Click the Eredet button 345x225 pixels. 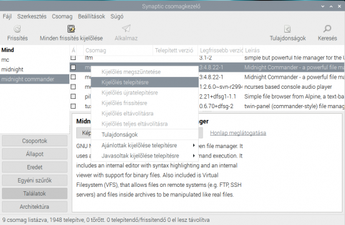34,167
